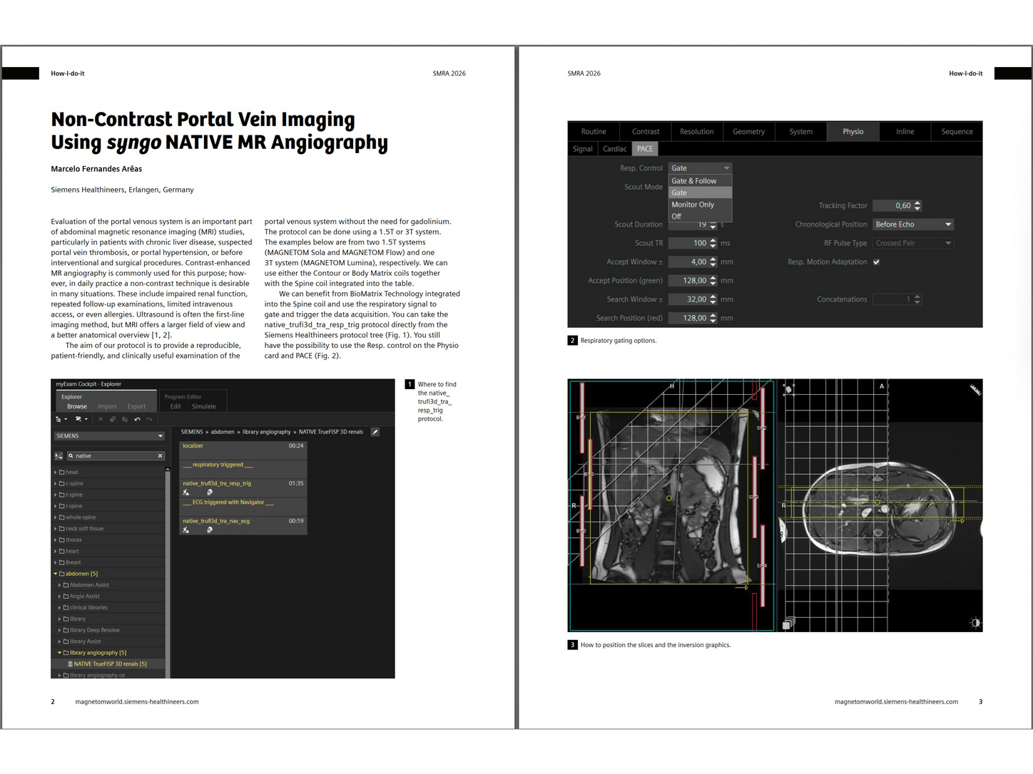Screen dimensions: 1033x774
Task: Expand the thorax folder in the tree
Action: 56,540
